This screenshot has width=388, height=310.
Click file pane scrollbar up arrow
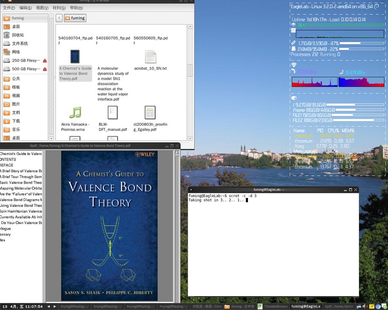[x=190, y=27]
